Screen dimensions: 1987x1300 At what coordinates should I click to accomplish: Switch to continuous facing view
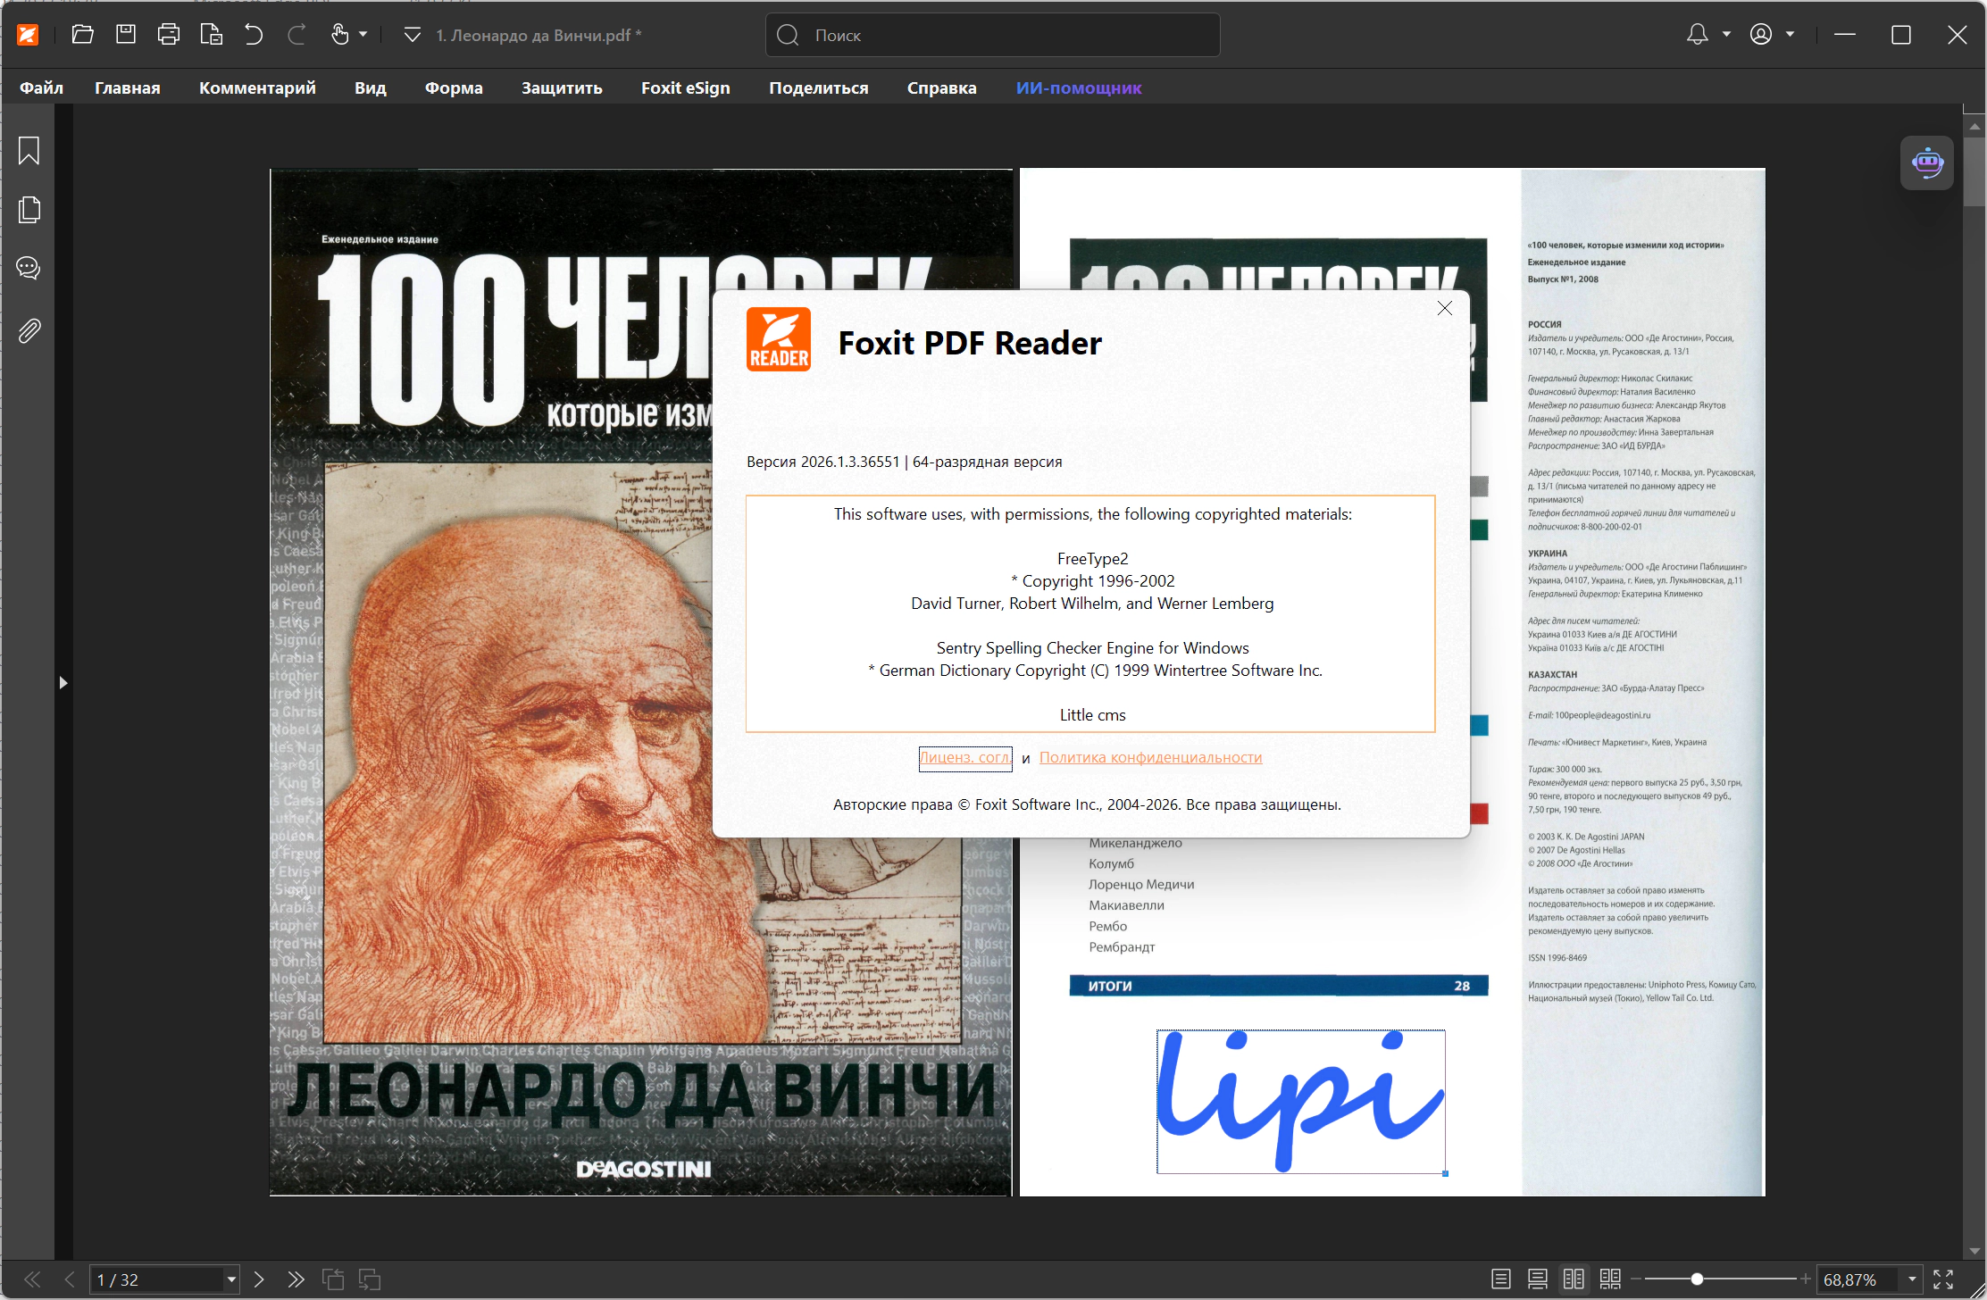1610,1279
